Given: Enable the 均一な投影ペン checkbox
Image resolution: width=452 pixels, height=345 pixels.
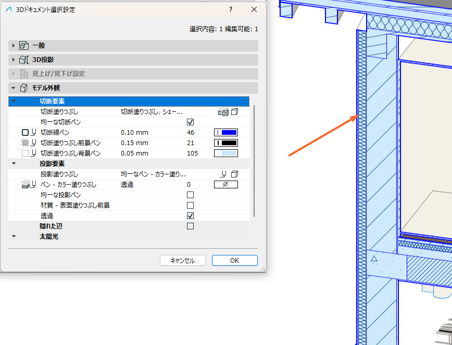Looking at the screenshot, I should click(190, 195).
